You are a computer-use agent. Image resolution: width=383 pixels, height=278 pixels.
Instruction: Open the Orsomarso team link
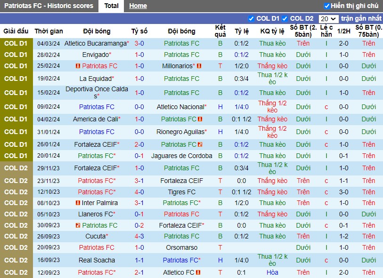coord(182,247)
